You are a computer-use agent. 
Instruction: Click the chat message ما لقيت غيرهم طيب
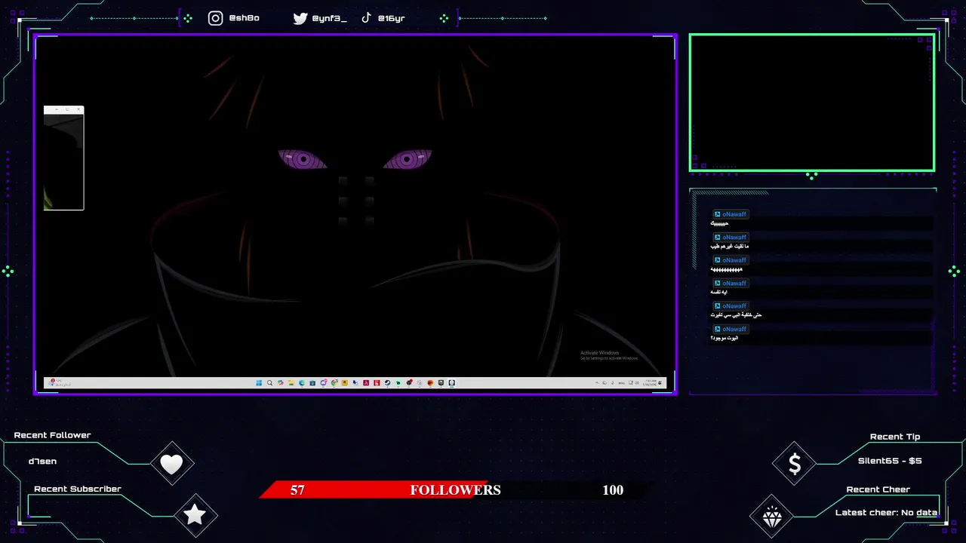(730, 246)
